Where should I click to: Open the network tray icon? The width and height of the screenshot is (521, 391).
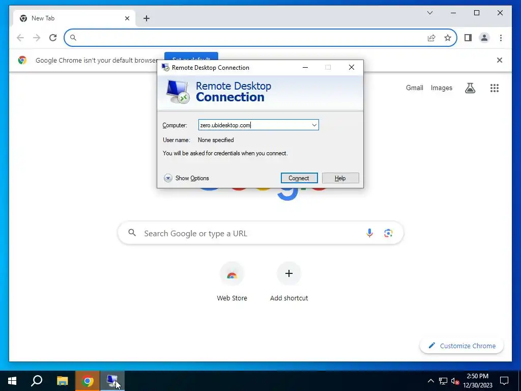point(443,381)
